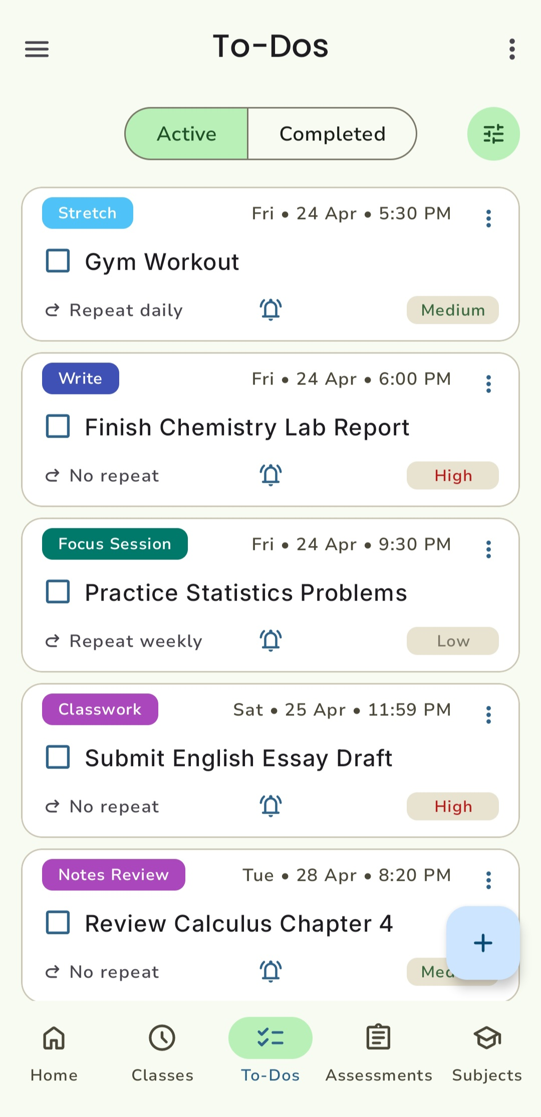
Task: Tap the reminder bell on Gym Workout
Action: [270, 309]
